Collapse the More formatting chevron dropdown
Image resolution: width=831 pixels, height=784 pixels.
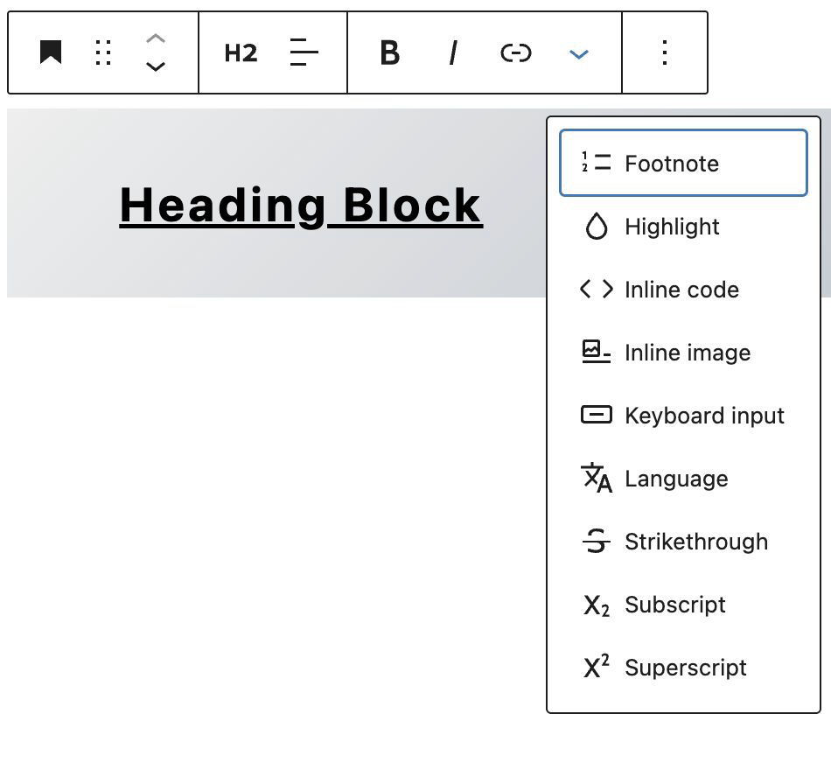tap(579, 53)
